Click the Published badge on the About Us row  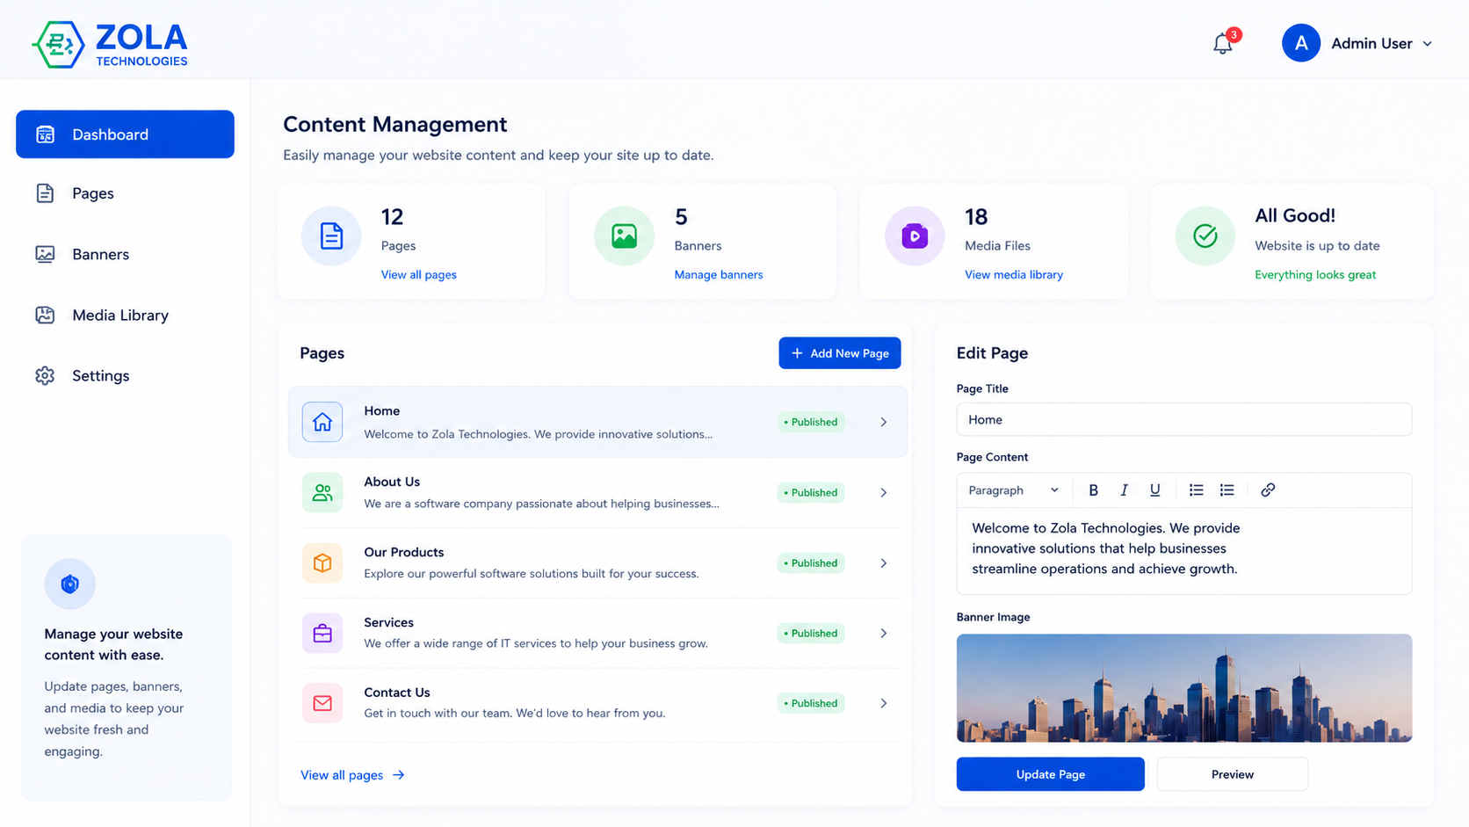[x=810, y=492]
